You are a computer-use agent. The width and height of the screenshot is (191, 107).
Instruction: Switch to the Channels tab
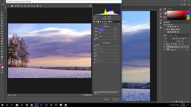tap(170, 35)
